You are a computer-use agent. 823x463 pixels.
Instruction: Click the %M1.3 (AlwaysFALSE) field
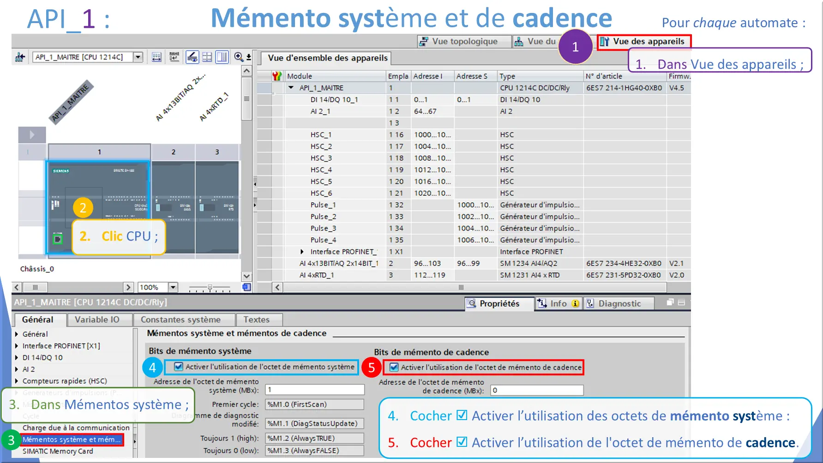pyautogui.click(x=315, y=451)
